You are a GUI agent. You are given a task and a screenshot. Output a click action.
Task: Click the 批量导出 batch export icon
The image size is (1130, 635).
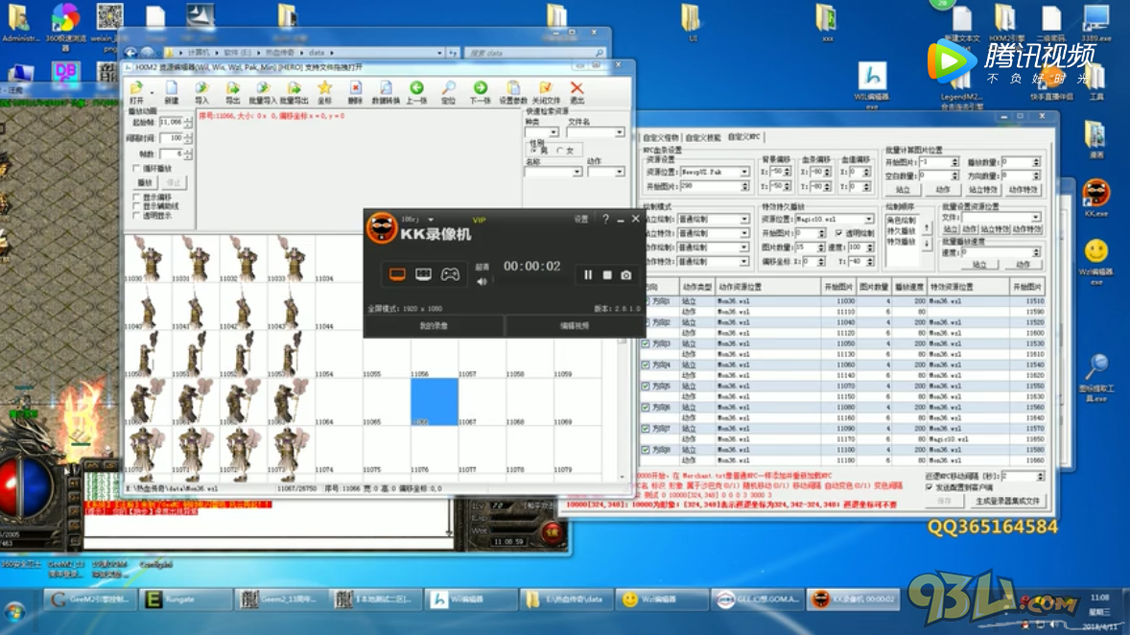pyautogui.click(x=294, y=91)
